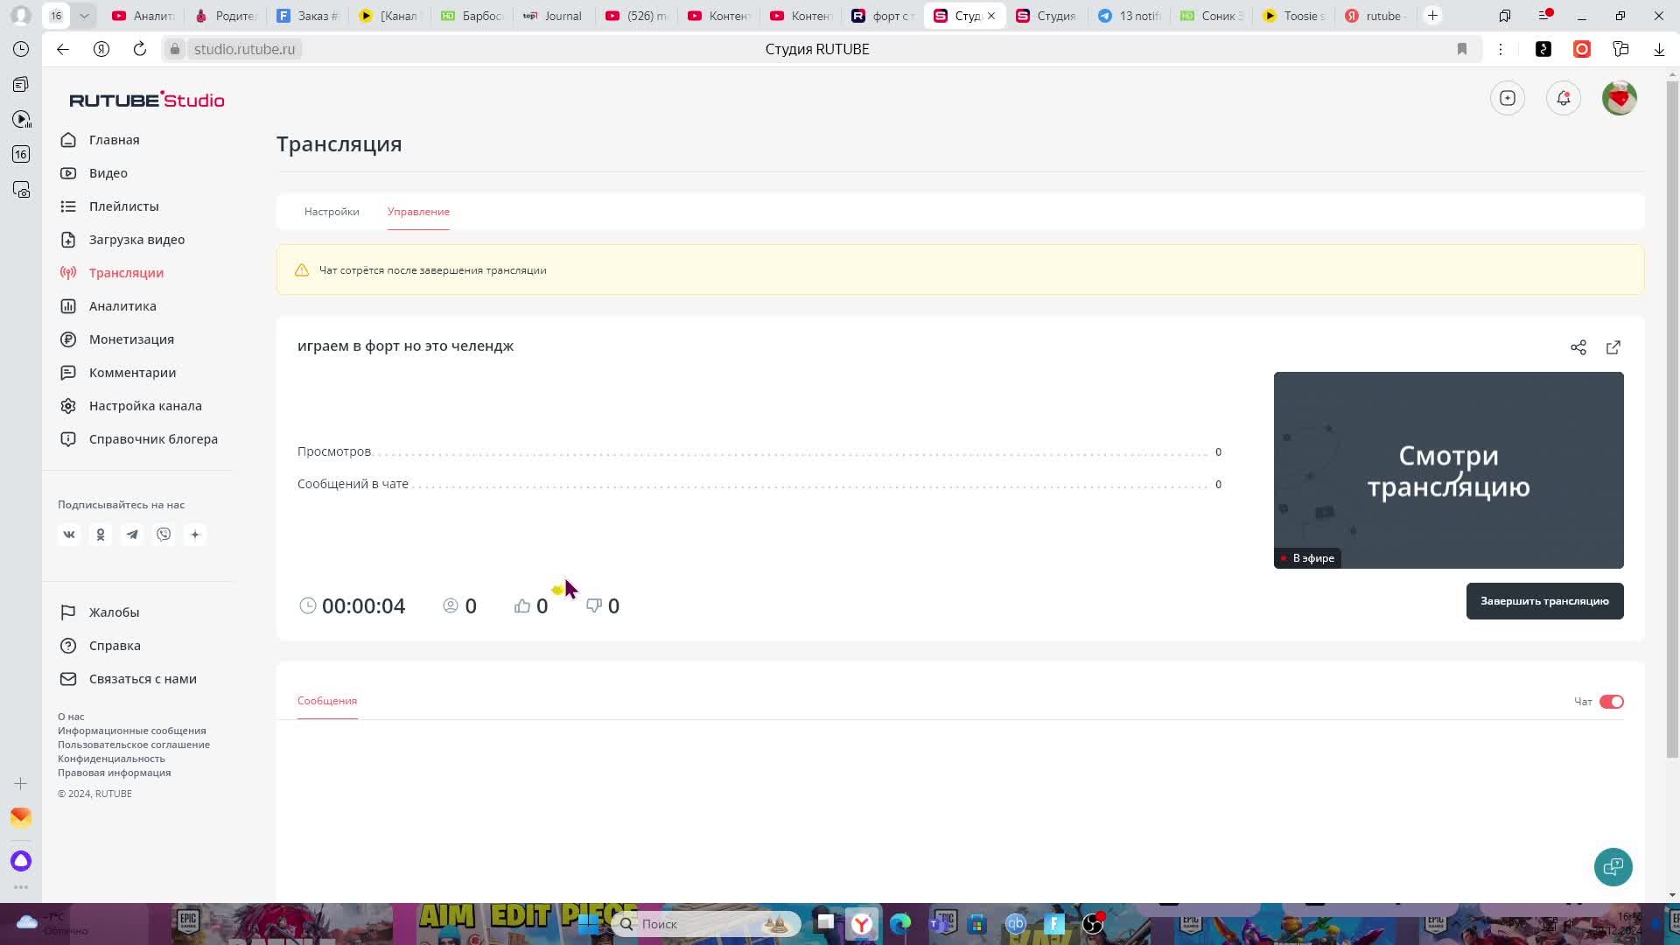The height and width of the screenshot is (945, 1680).
Task: Click browser back arrow
Action: tap(63, 49)
